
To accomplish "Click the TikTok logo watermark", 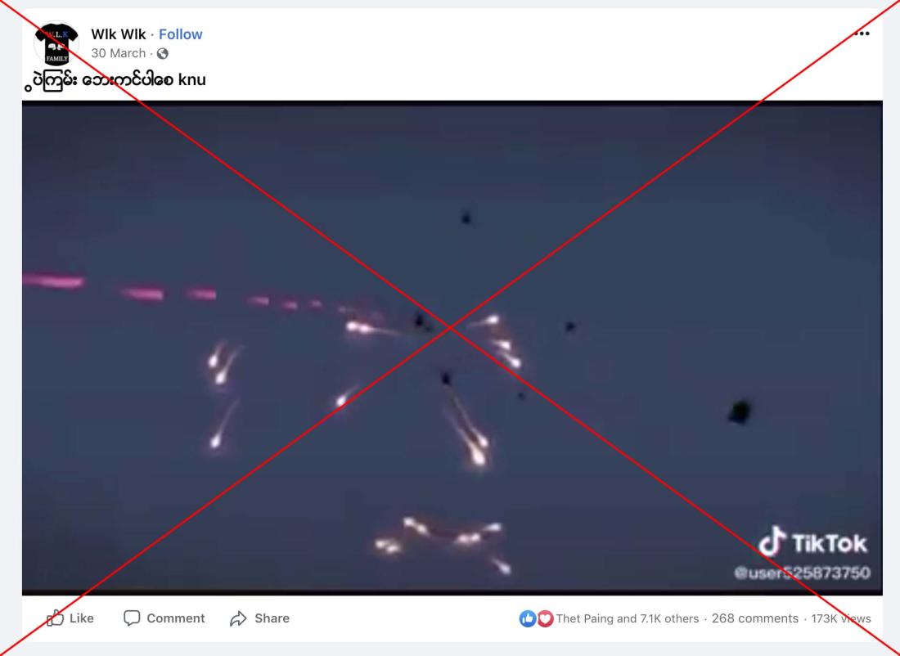I will pyautogui.click(x=812, y=541).
